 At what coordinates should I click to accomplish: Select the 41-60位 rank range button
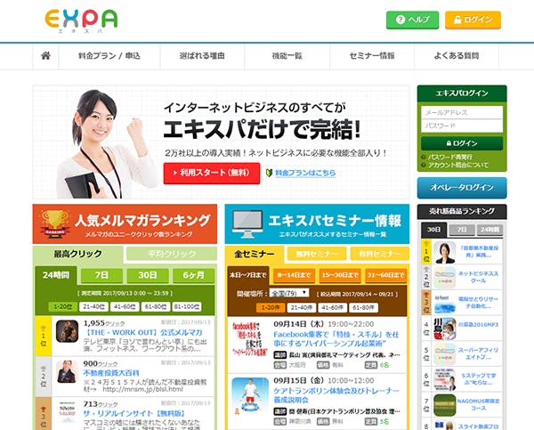coord(125,306)
